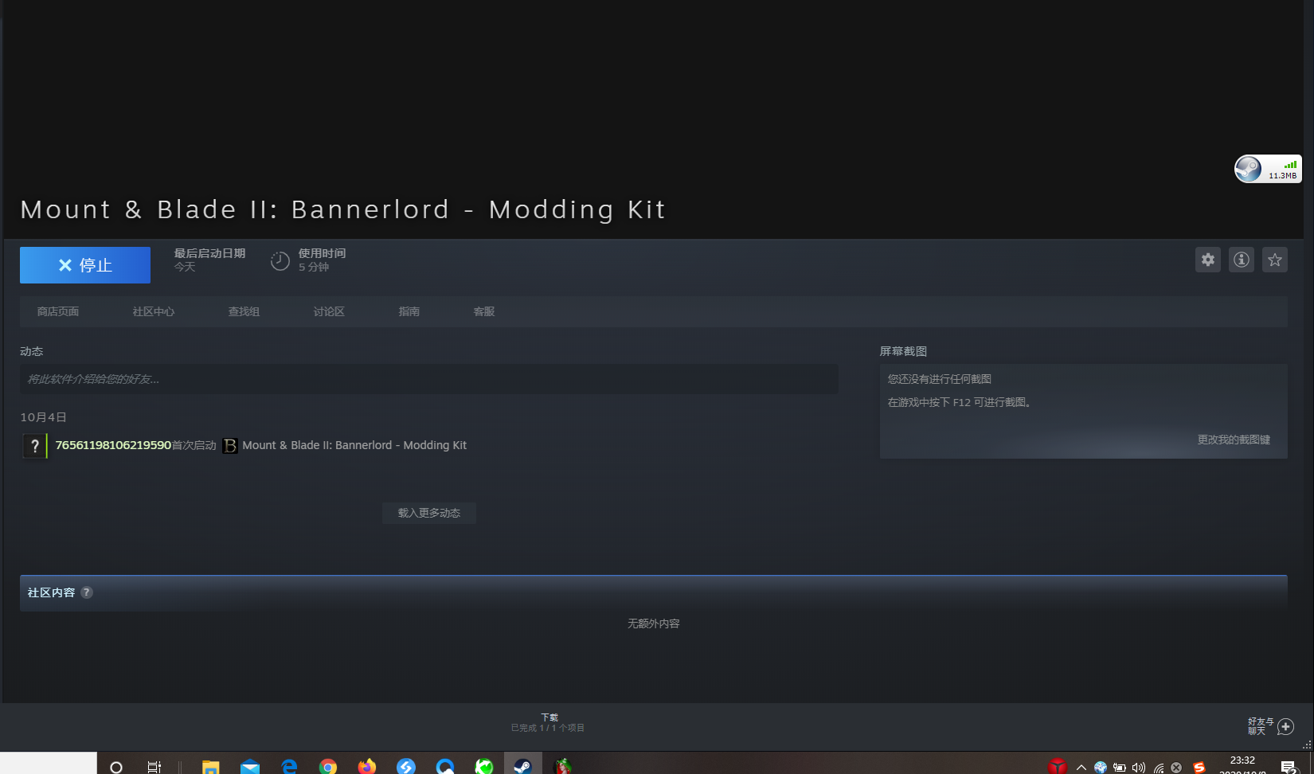Click the red cube tray icon
1314x774 pixels.
click(x=1058, y=767)
